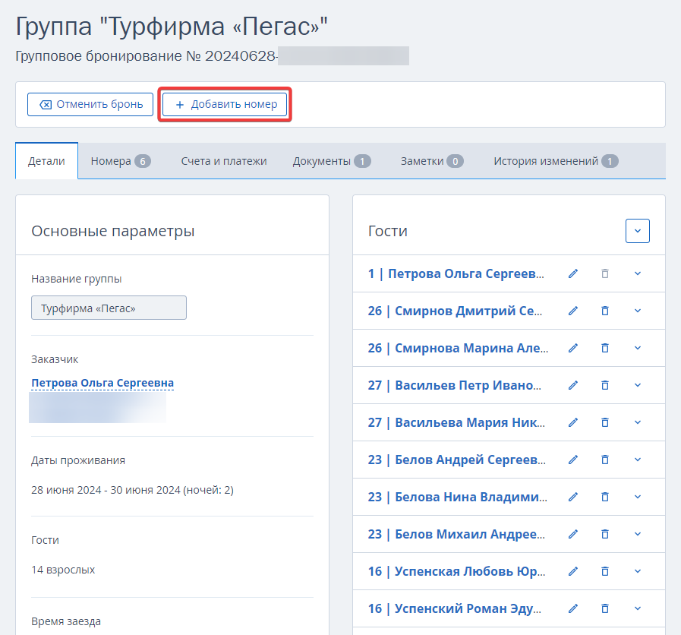Delete guest Смирнова Марина with trash icon
Image resolution: width=681 pixels, height=635 pixels.
pos(605,348)
